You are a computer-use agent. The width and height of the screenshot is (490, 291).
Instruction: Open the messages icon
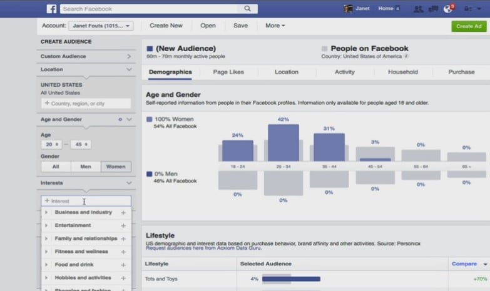(x=433, y=9)
